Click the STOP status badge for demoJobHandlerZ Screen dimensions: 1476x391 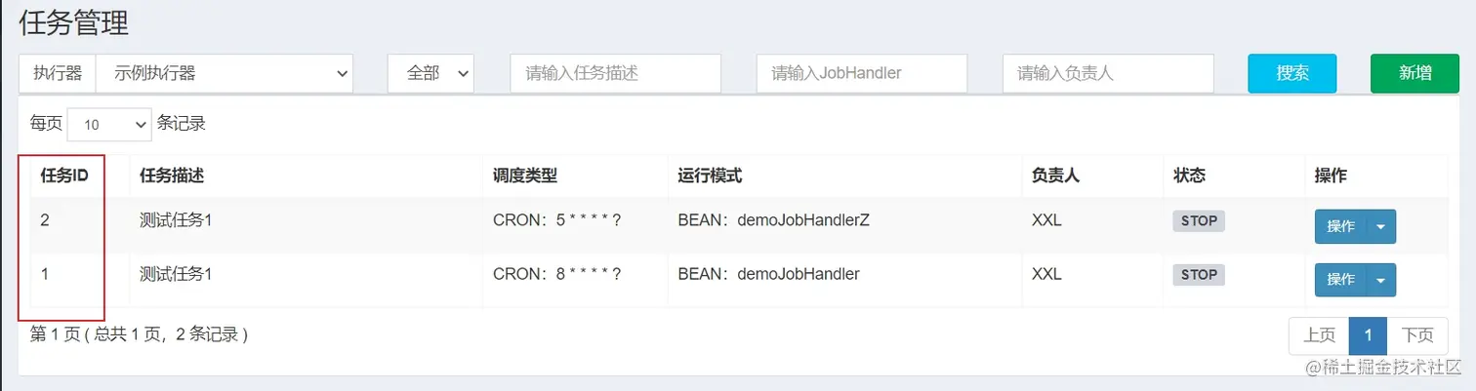[x=1198, y=220]
